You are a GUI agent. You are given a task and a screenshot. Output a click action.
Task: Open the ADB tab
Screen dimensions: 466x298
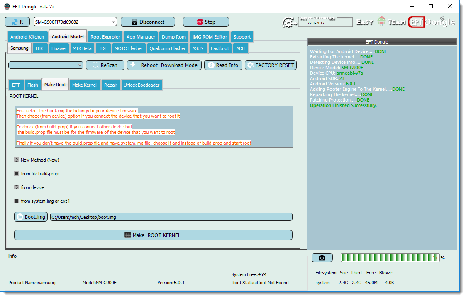tap(240, 48)
